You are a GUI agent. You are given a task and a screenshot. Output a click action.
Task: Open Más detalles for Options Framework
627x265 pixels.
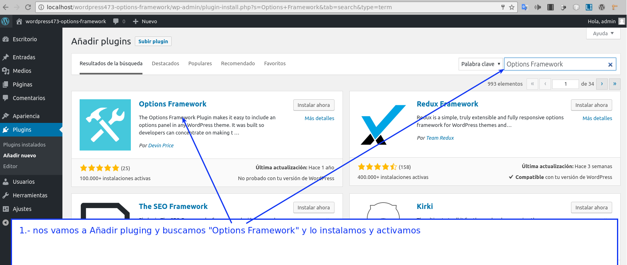coord(319,118)
